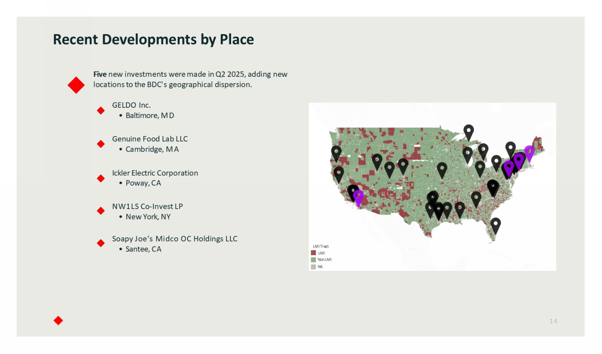Image resolution: width=602 pixels, height=354 pixels.
Task: Select the 'Cambridge, MA' location text
Action: 152,149
